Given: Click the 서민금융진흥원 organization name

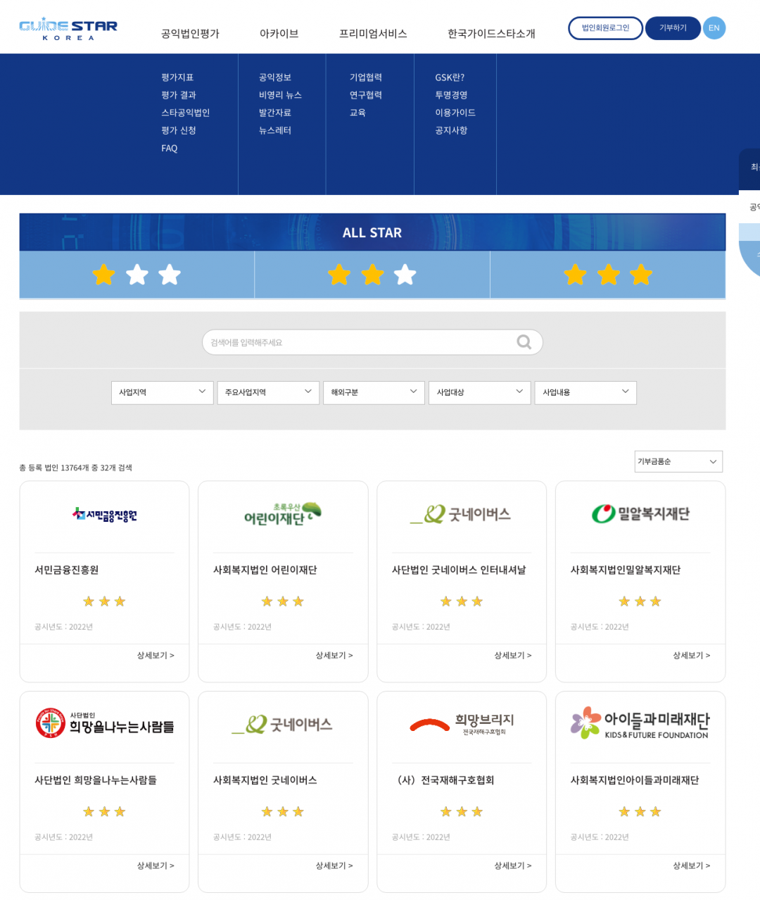Looking at the screenshot, I should 67,570.
